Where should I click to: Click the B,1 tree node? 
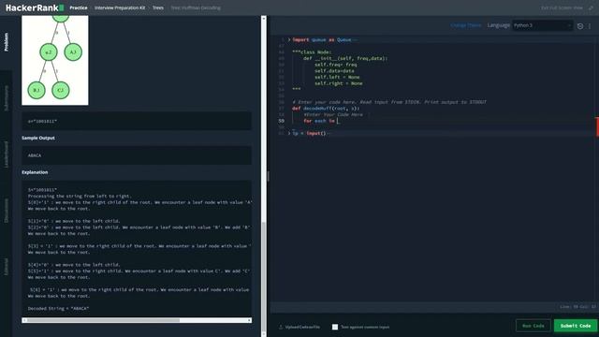[x=37, y=90]
